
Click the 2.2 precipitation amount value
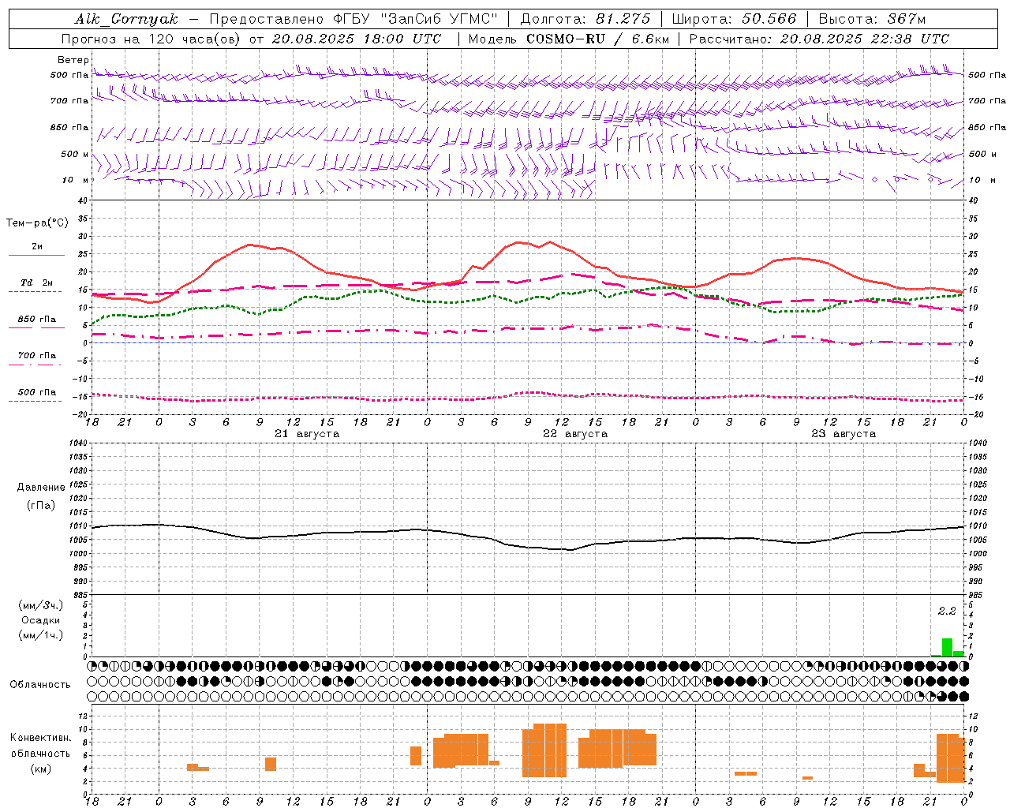(947, 611)
